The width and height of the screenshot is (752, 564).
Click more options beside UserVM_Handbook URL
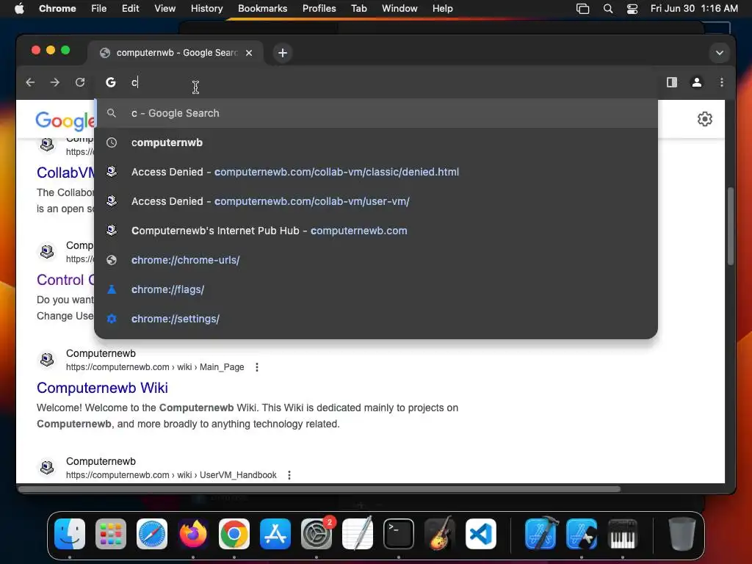pos(289,475)
